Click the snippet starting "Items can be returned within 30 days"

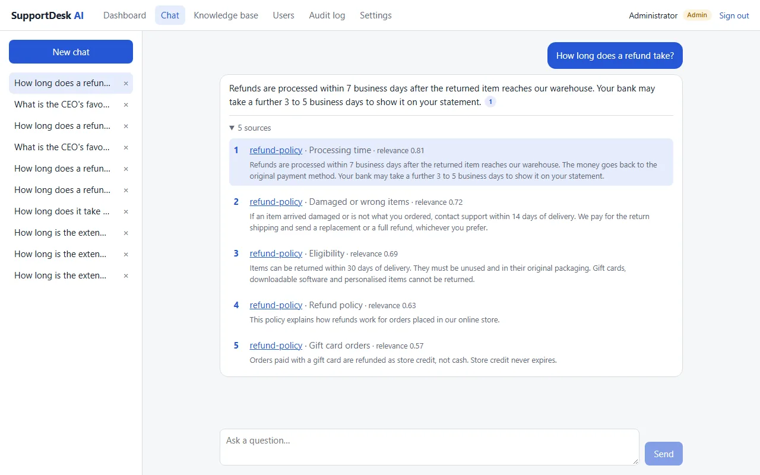(x=438, y=274)
